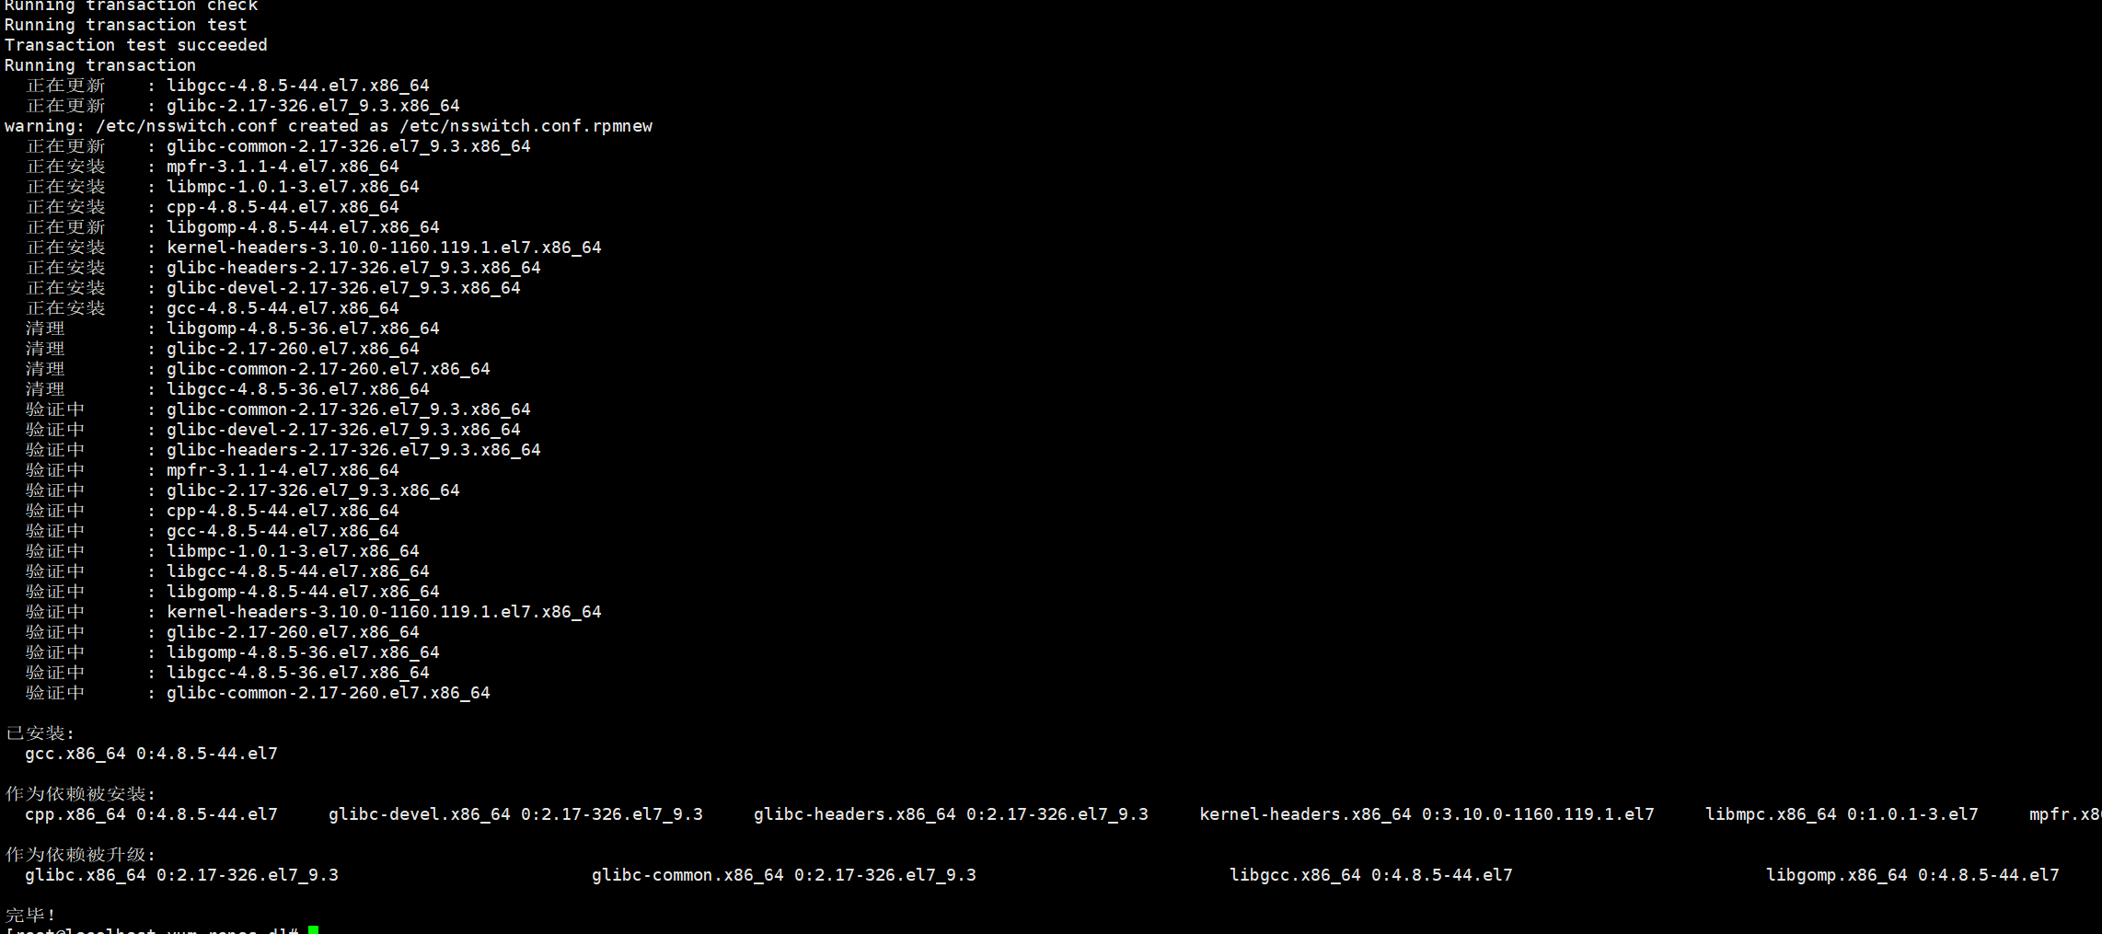Click 验证中 kernel-headers-3.10.0-1160.119.1 row

pos(314,612)
